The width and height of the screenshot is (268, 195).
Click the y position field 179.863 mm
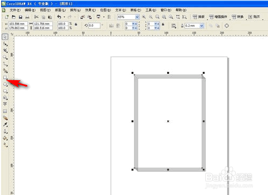click(18, 28)
